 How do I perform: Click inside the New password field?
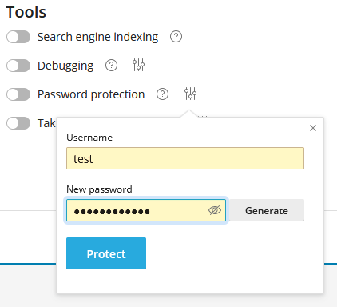[146, 210]
